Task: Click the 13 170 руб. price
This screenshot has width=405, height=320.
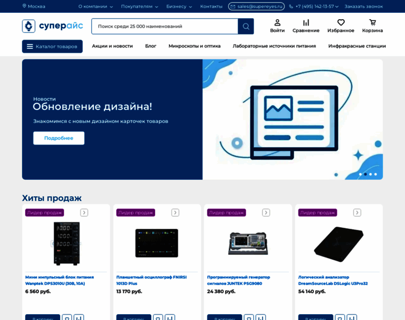Action: 129,292
